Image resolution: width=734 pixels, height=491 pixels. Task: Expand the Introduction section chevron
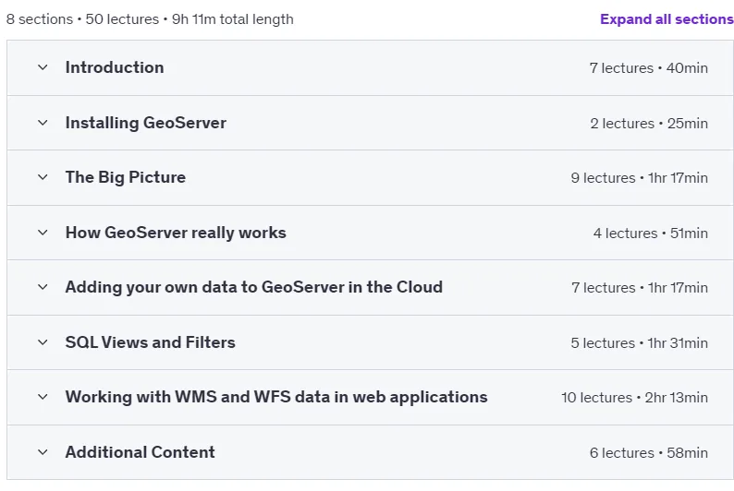[x=43, y=67]
